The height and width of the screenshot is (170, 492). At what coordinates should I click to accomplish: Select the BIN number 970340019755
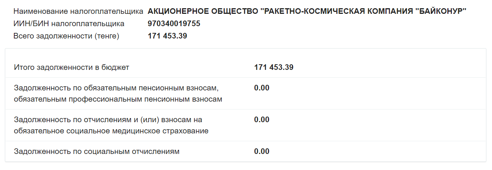pos(174,24)
